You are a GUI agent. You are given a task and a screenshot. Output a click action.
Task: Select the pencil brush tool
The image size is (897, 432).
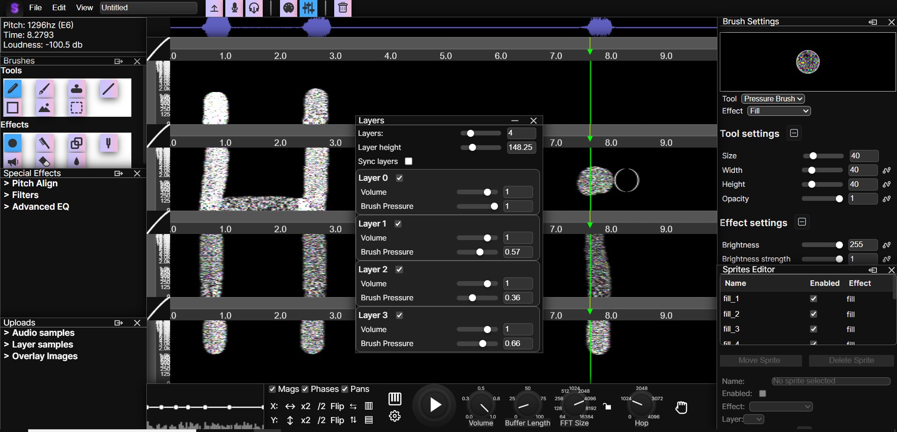point(13,88)
